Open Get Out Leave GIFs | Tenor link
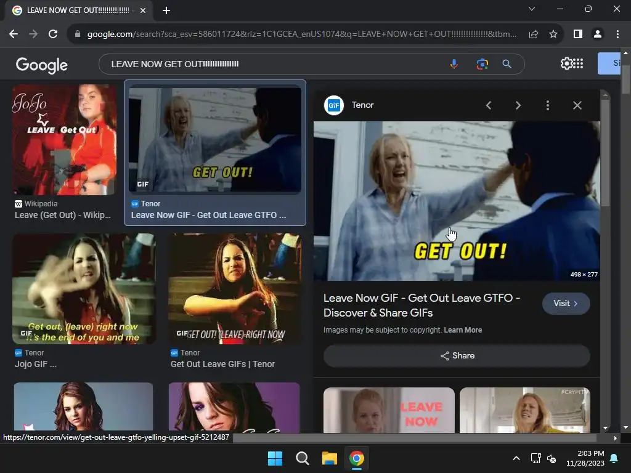 click(x=222, y=364)
